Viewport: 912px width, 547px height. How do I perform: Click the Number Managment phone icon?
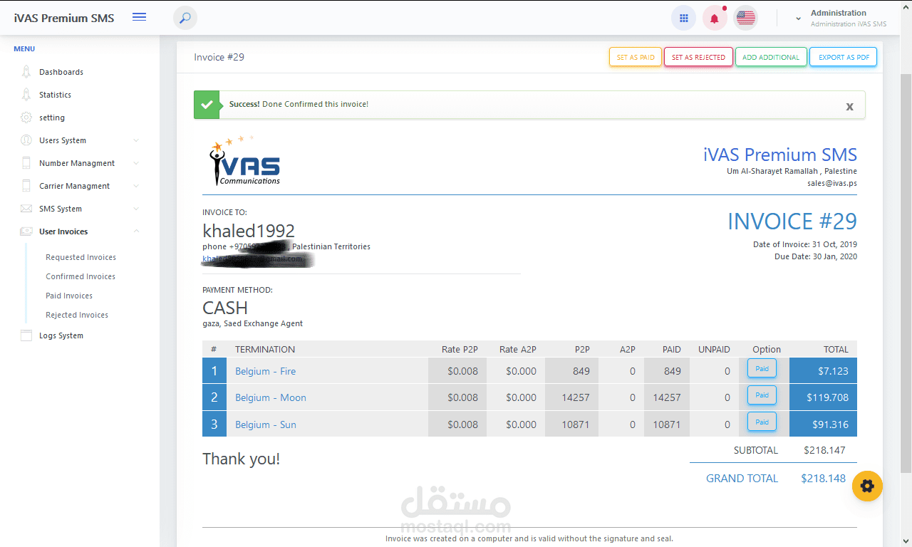(26, 163)
